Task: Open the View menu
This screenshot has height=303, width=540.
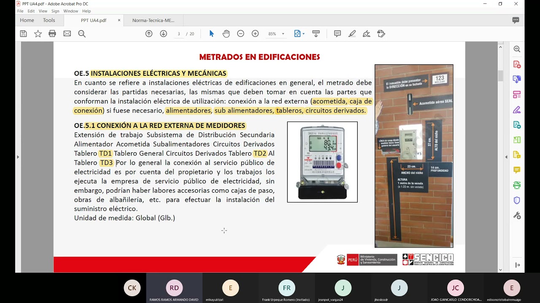Action: tap(43, 11)
